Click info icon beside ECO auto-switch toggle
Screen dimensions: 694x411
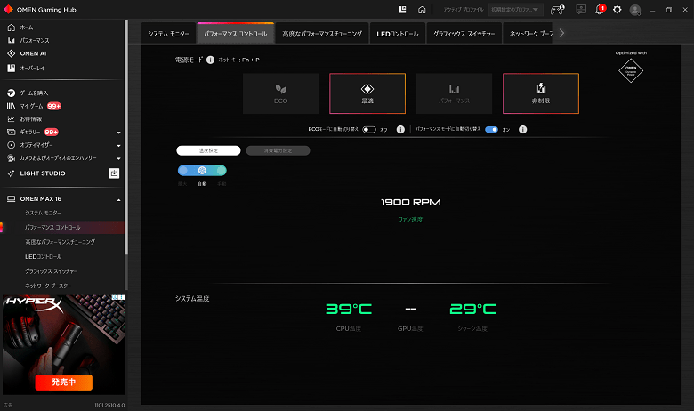point(400,130)
